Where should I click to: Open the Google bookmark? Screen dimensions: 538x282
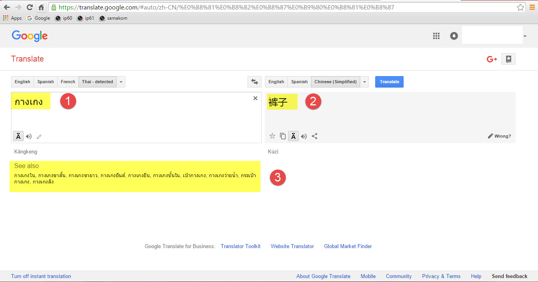38,18
